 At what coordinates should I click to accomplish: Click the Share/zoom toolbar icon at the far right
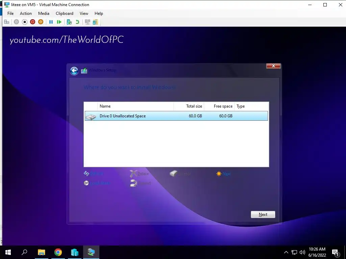tap(95, 22)
